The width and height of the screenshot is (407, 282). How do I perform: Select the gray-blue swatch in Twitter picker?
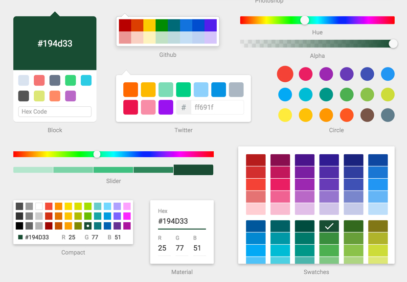point(236,90)
